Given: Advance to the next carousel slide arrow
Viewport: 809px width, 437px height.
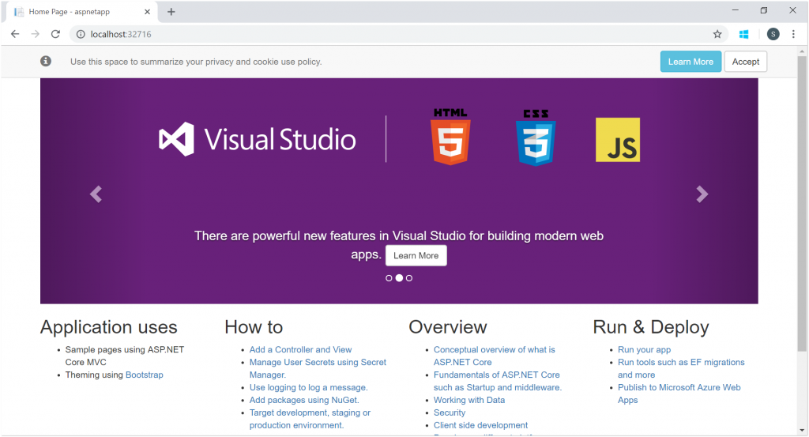Looking at the screenshot, I should [x=702, y=194].
